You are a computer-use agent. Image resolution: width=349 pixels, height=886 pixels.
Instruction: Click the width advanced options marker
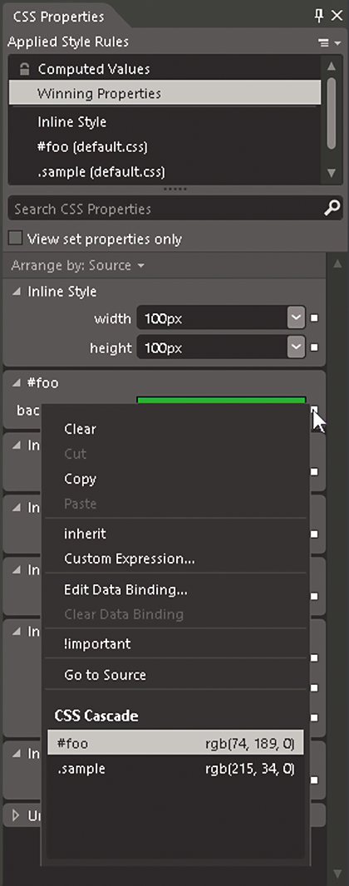pos(315,318)
